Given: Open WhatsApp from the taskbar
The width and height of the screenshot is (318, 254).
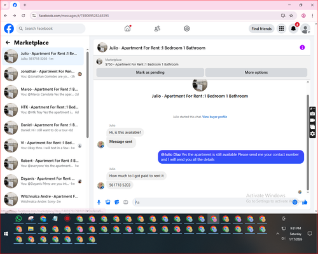Looking at the screenshot, I should 18,218.
